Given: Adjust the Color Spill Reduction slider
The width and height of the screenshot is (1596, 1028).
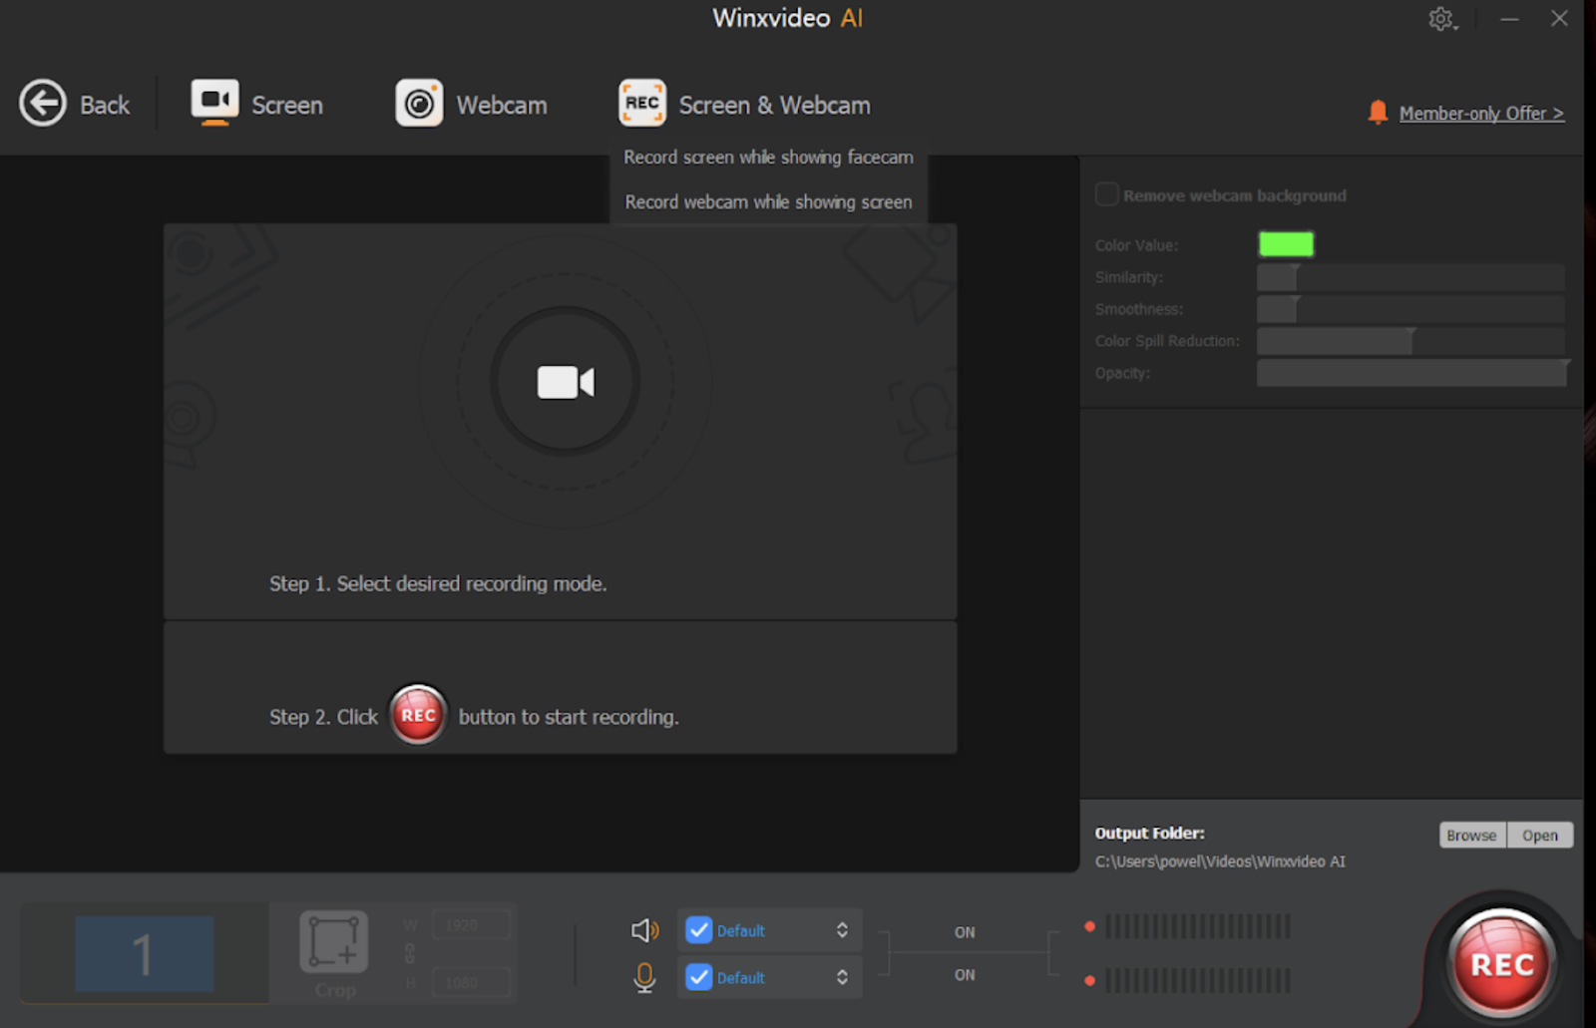Looking at the screenshot, I should 1410,340.
